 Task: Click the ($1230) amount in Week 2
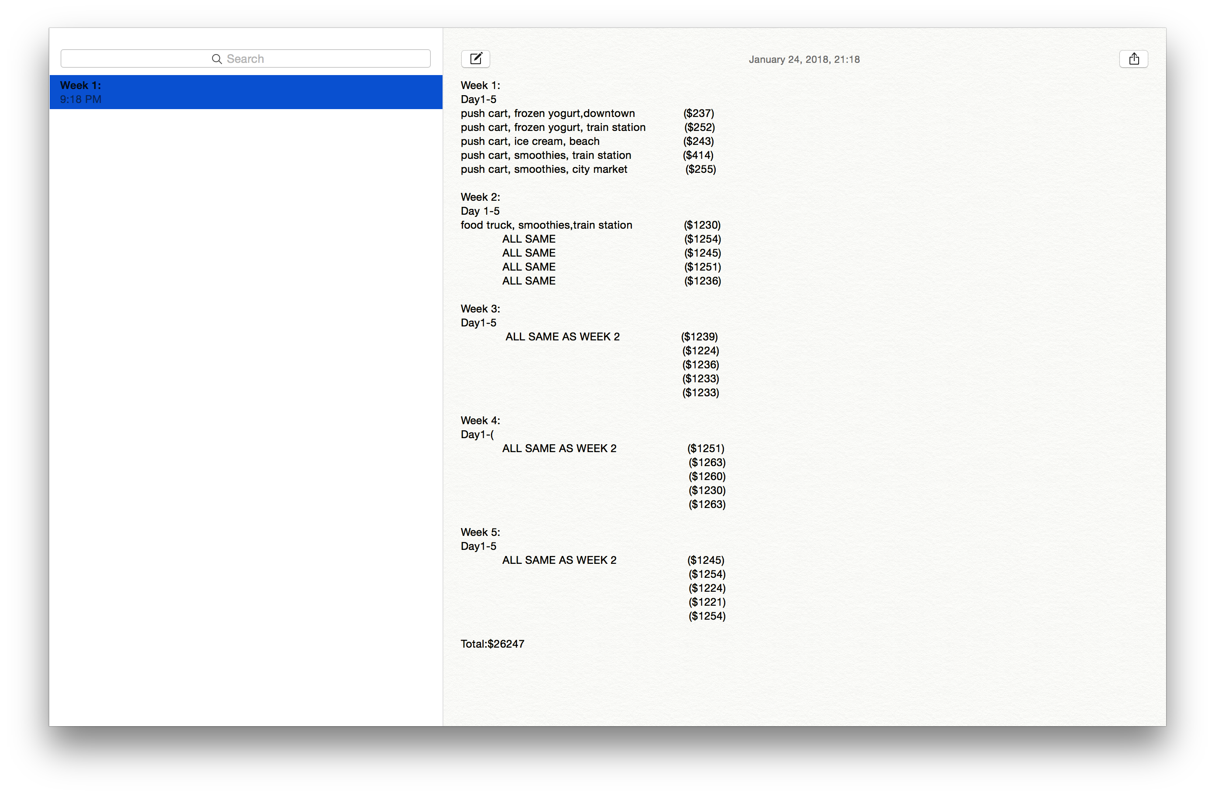coord(702,225)
